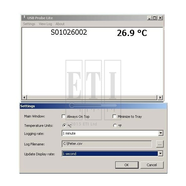Viewport: 186px width, 186px height.
Task: Expand the Update Display rate dropdown arrow
Action: pos(161,154)
